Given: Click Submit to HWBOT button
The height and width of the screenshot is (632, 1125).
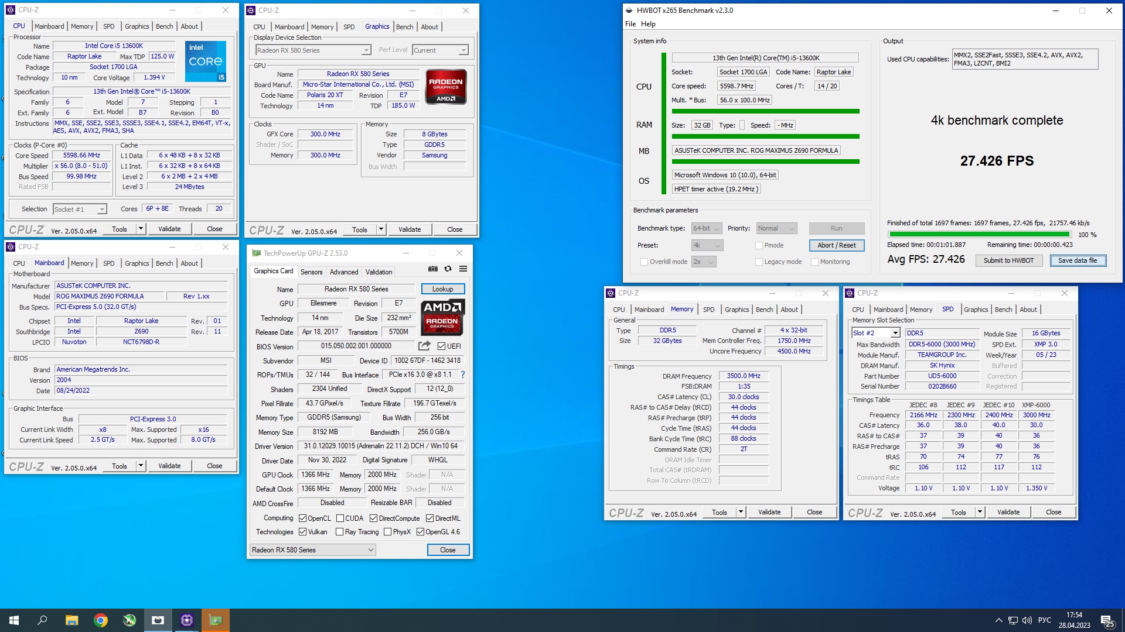Looking at the screenshot, I should coord(1008,260).
